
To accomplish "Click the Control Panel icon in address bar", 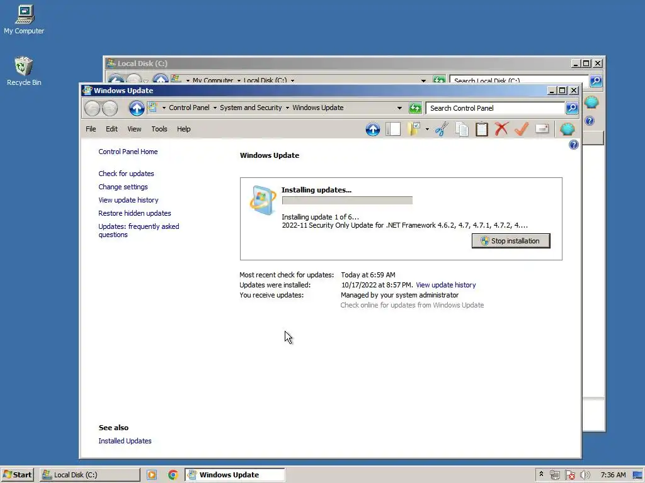I will pyautogui.click(x=152, y=108).
